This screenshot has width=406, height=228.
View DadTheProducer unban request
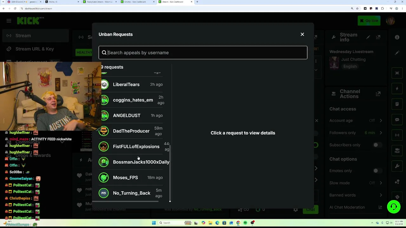[x=131, y=131]
